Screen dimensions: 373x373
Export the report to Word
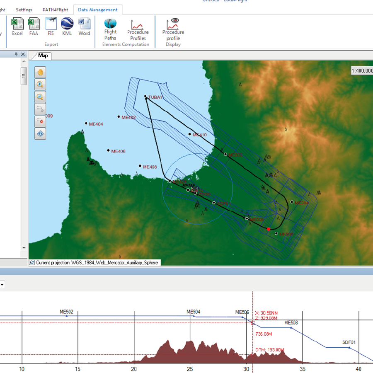click(84, 26)
